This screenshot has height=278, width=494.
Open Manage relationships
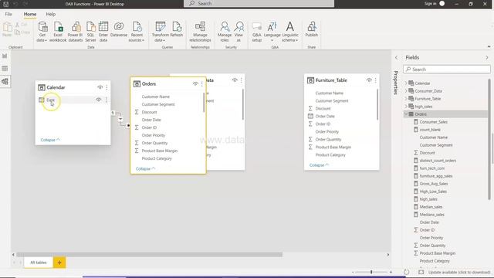tap(200, 32)
